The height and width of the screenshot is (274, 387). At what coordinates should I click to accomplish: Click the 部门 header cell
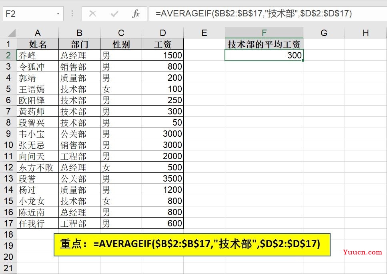[79, 44]
